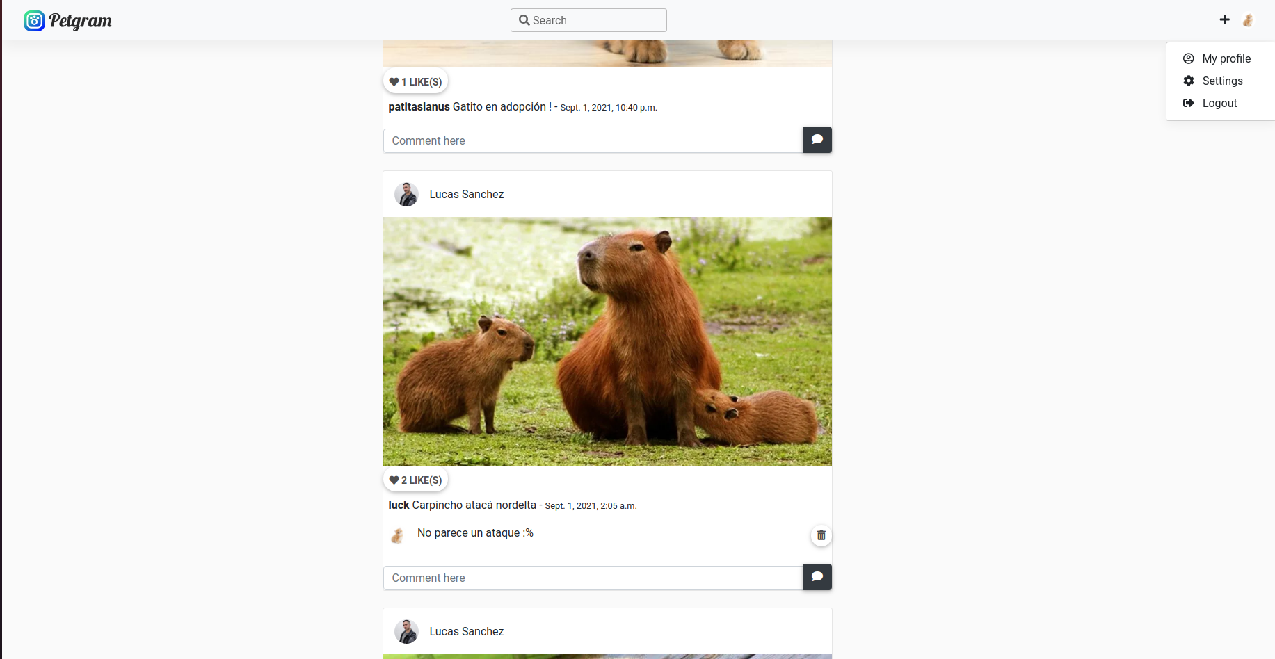Click the 'Comment here' field on the capybara post
This screenshot has height=659, width=1275.
point(592,578)
